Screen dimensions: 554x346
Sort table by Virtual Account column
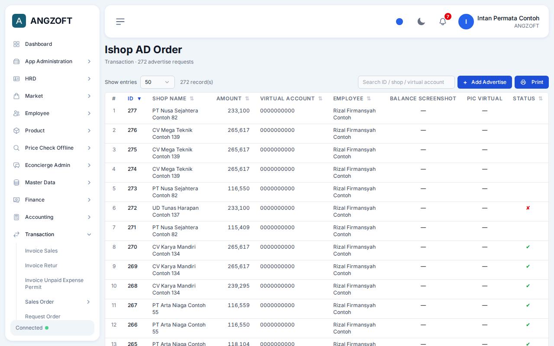tap(291, 99)
